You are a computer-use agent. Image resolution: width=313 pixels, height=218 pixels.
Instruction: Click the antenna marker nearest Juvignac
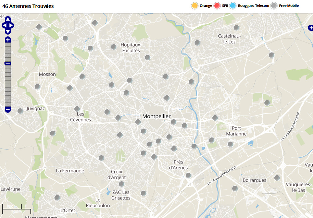(x=20, y=111)
